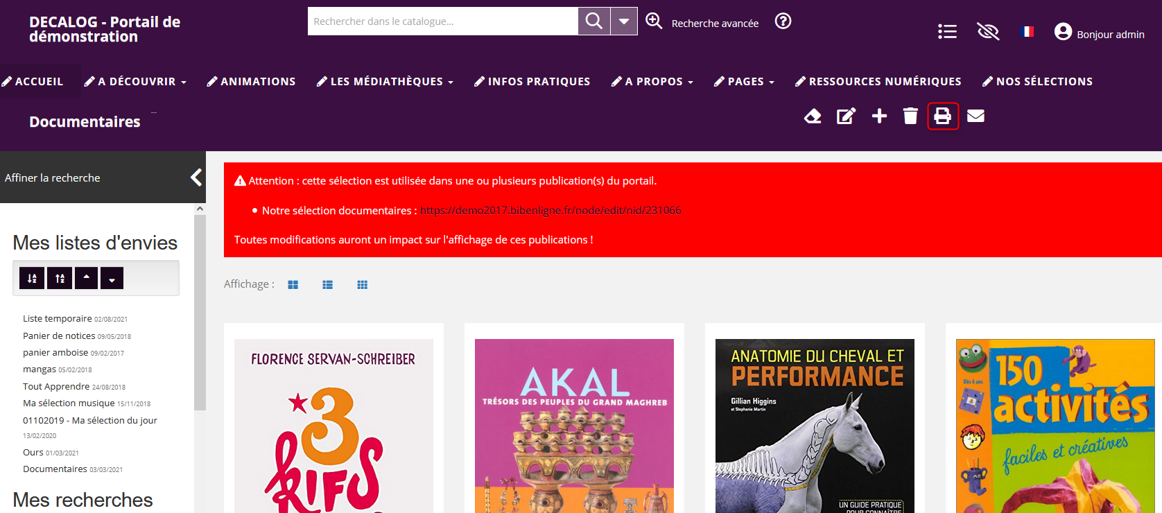The height and width of the screenshot is (513, 1162).
Task: Open INFOS PRATIQUES menu item
Action: pyautogui.click(x=539, y=81)
